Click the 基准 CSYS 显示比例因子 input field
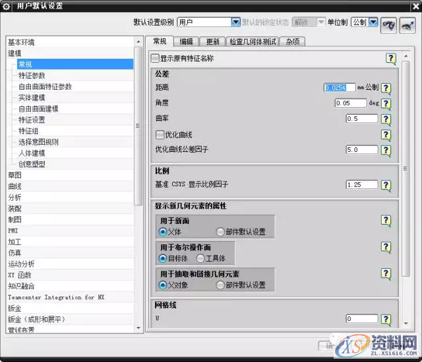 (x=362, y=185)
